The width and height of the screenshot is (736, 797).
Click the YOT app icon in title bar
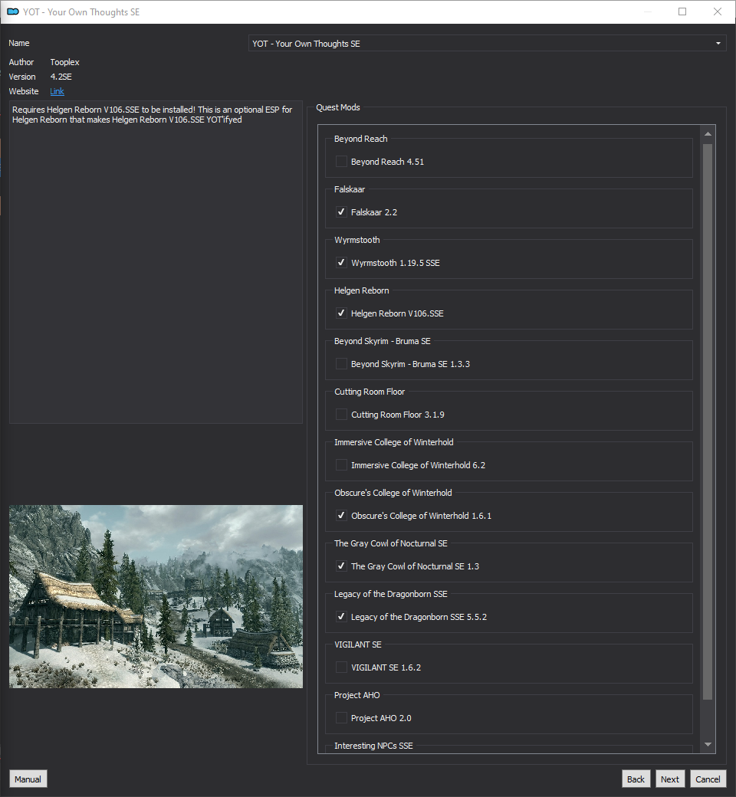tap(13, 11)
